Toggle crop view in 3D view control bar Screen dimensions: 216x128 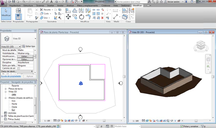[161, 121]
